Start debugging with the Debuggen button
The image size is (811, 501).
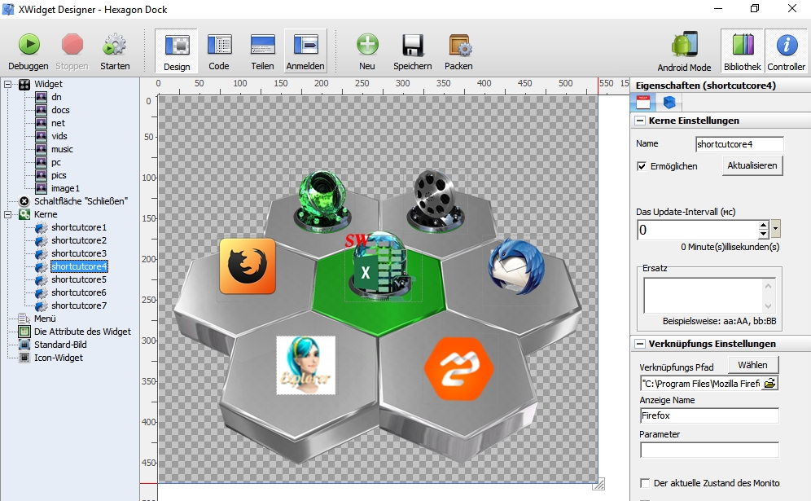[29, 51]
